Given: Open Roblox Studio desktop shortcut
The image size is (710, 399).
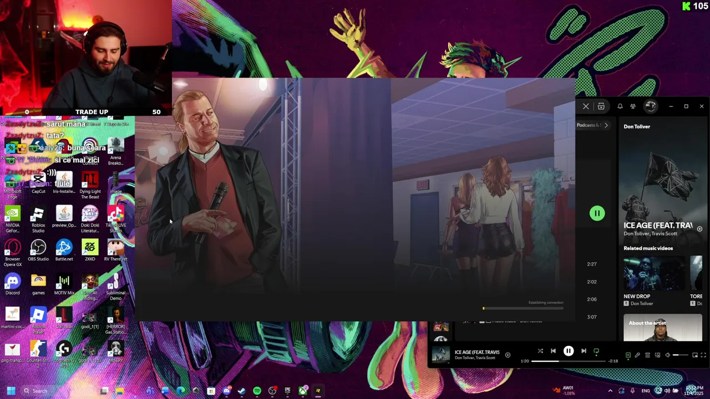Looking at the screenshot, I should point(38,219).
